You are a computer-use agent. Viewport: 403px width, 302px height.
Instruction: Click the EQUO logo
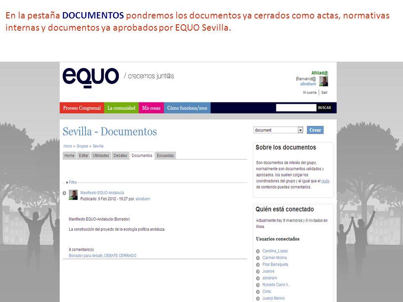click(x=91, y=78)
